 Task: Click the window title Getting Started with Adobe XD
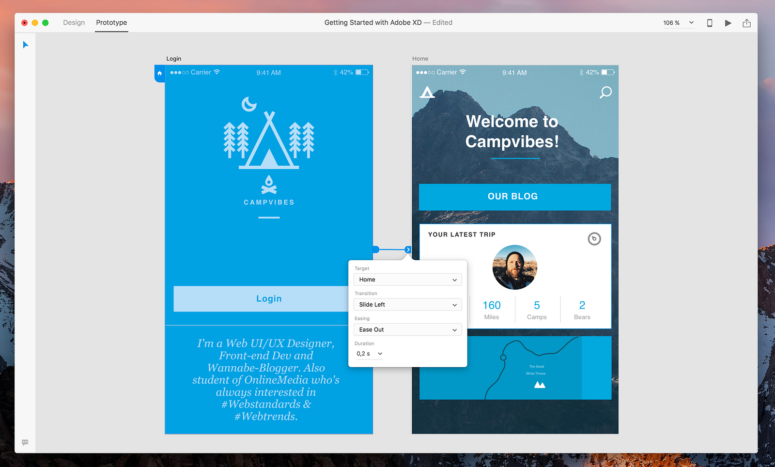click(373, 23)
